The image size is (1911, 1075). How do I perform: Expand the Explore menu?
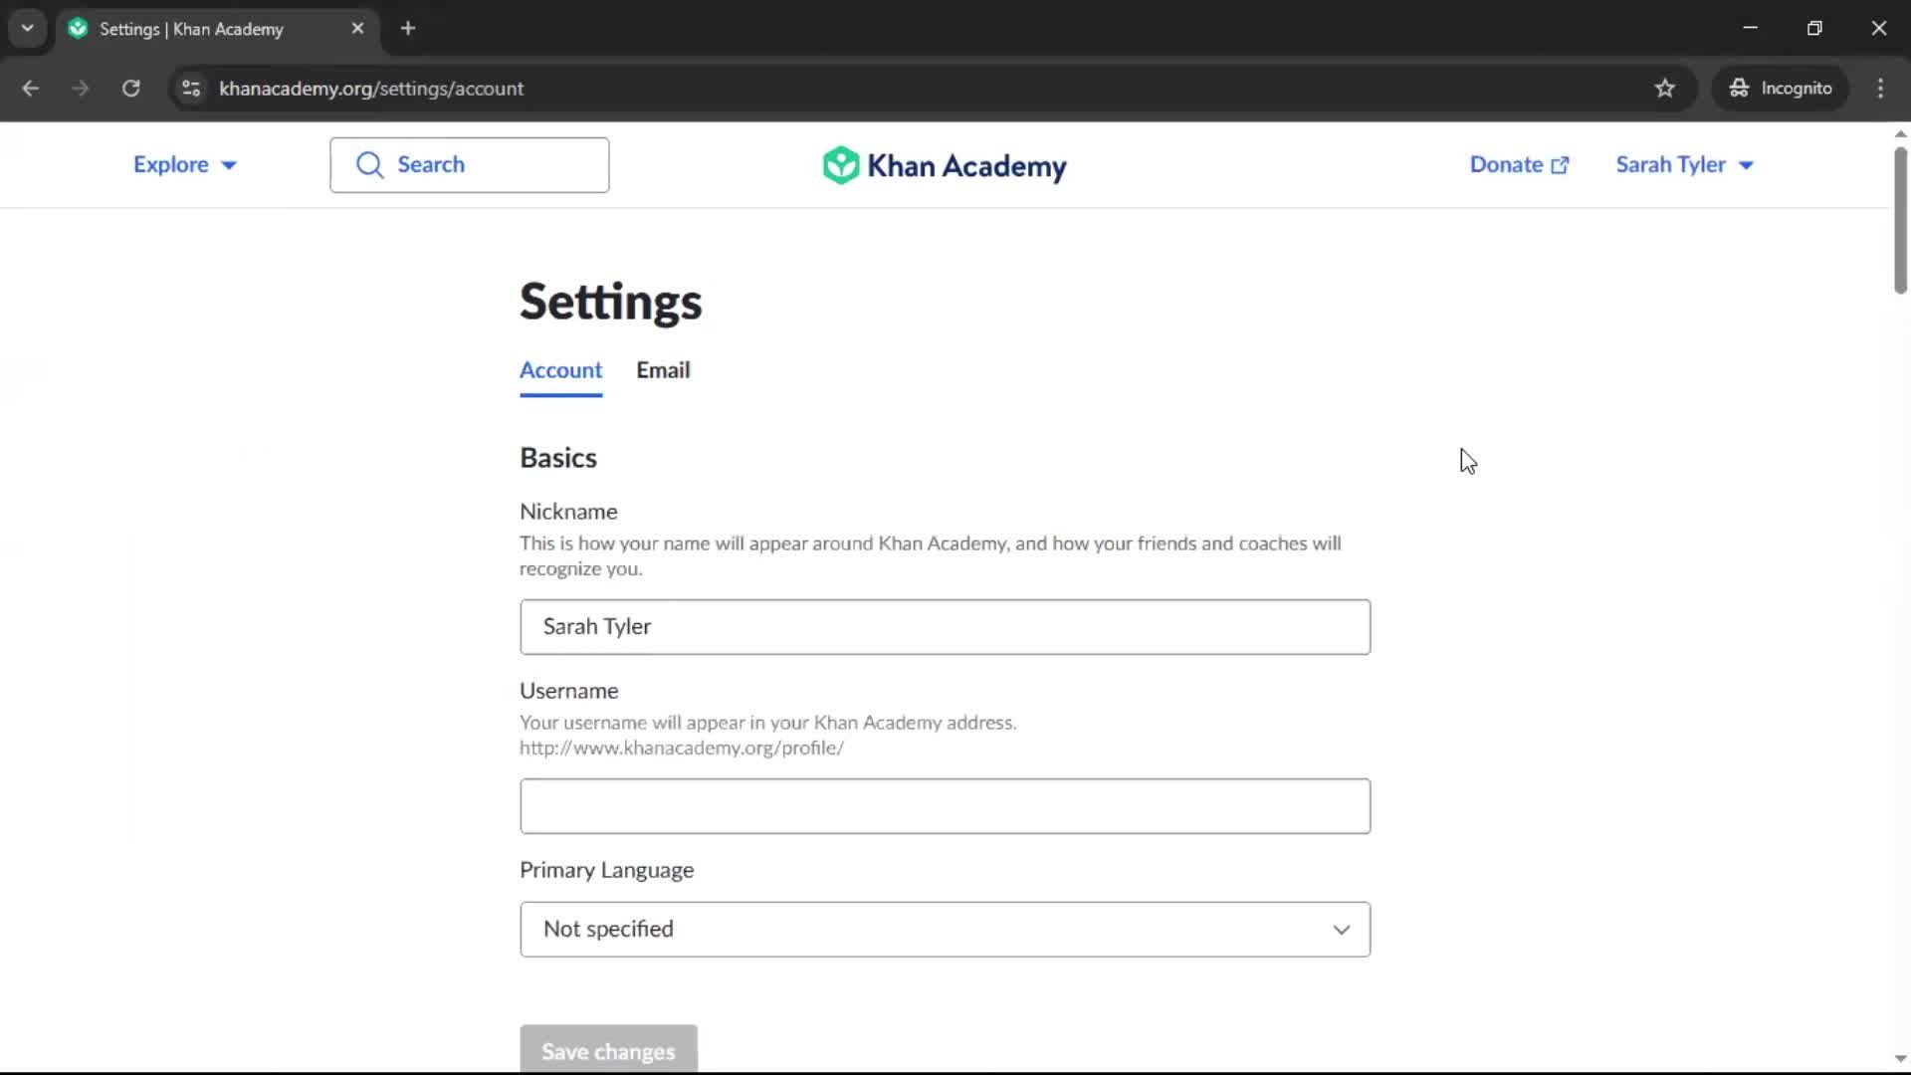tap(185, 165)
